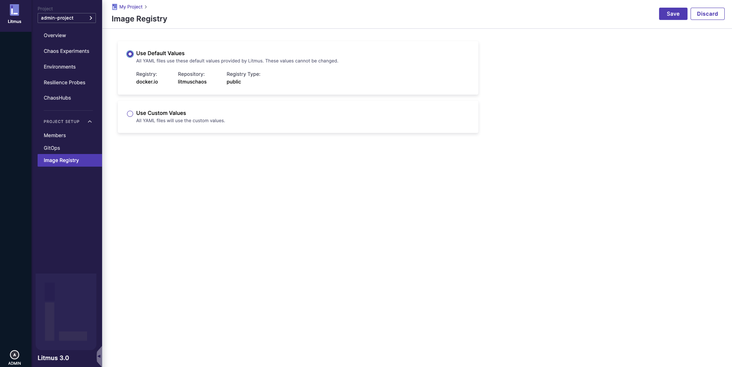Click the breadcrumb chevron after My Project

[x=146, y=7]
